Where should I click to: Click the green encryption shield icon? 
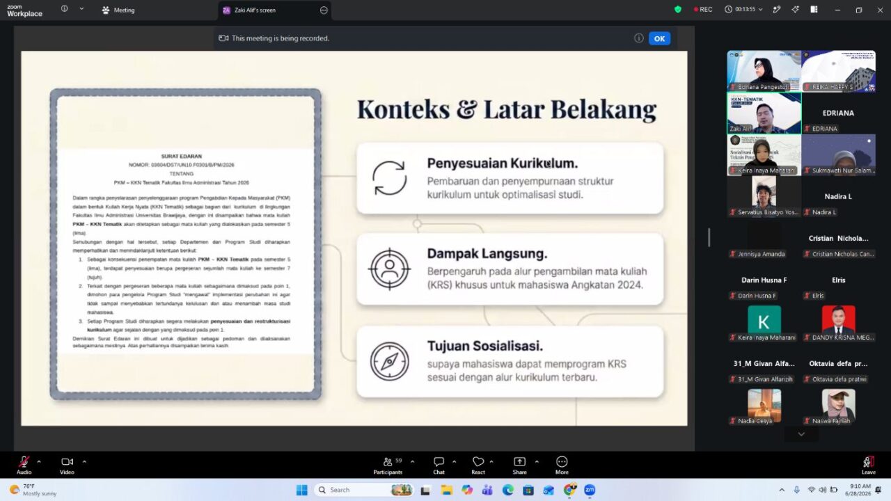tap(678, 9)
